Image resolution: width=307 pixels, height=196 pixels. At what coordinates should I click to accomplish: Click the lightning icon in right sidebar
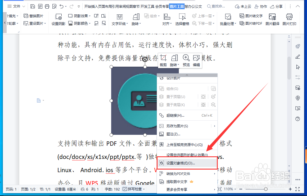coord(297,98)
